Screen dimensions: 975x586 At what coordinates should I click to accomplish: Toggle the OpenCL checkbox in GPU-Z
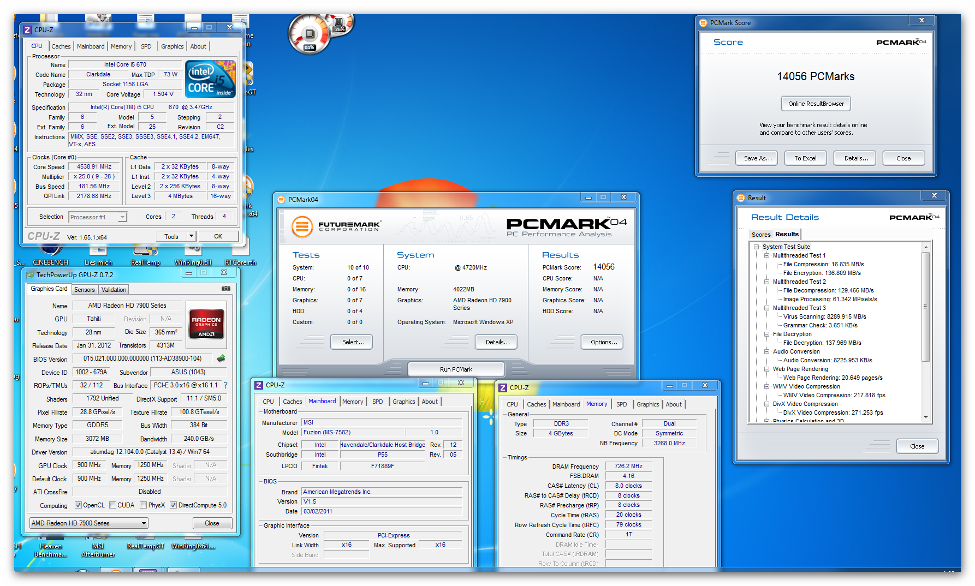78,505
